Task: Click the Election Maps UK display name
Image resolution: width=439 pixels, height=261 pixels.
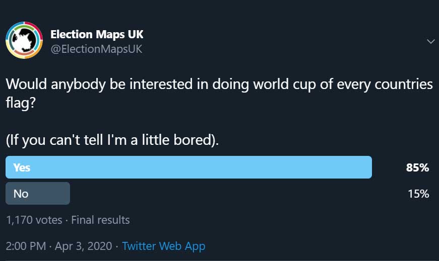Action: pos(97,34)
